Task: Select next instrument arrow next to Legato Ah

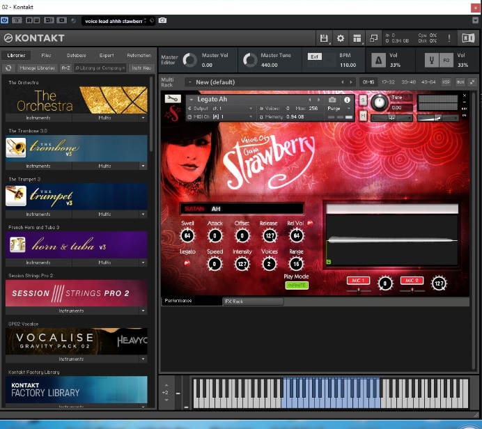Action: click(x=319, y=100)
